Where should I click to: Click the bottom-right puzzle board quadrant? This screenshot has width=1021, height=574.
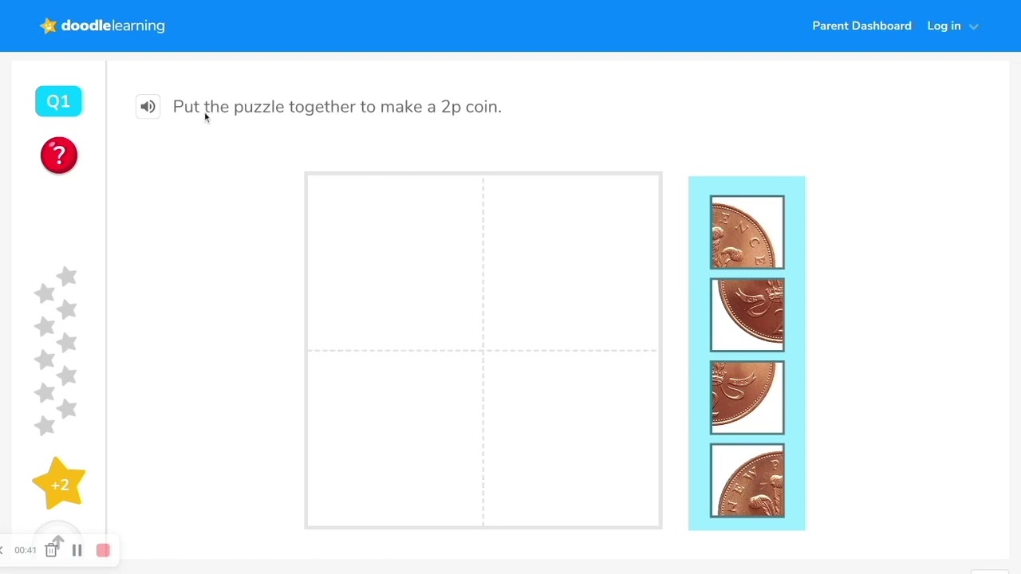tap(571, 438)
